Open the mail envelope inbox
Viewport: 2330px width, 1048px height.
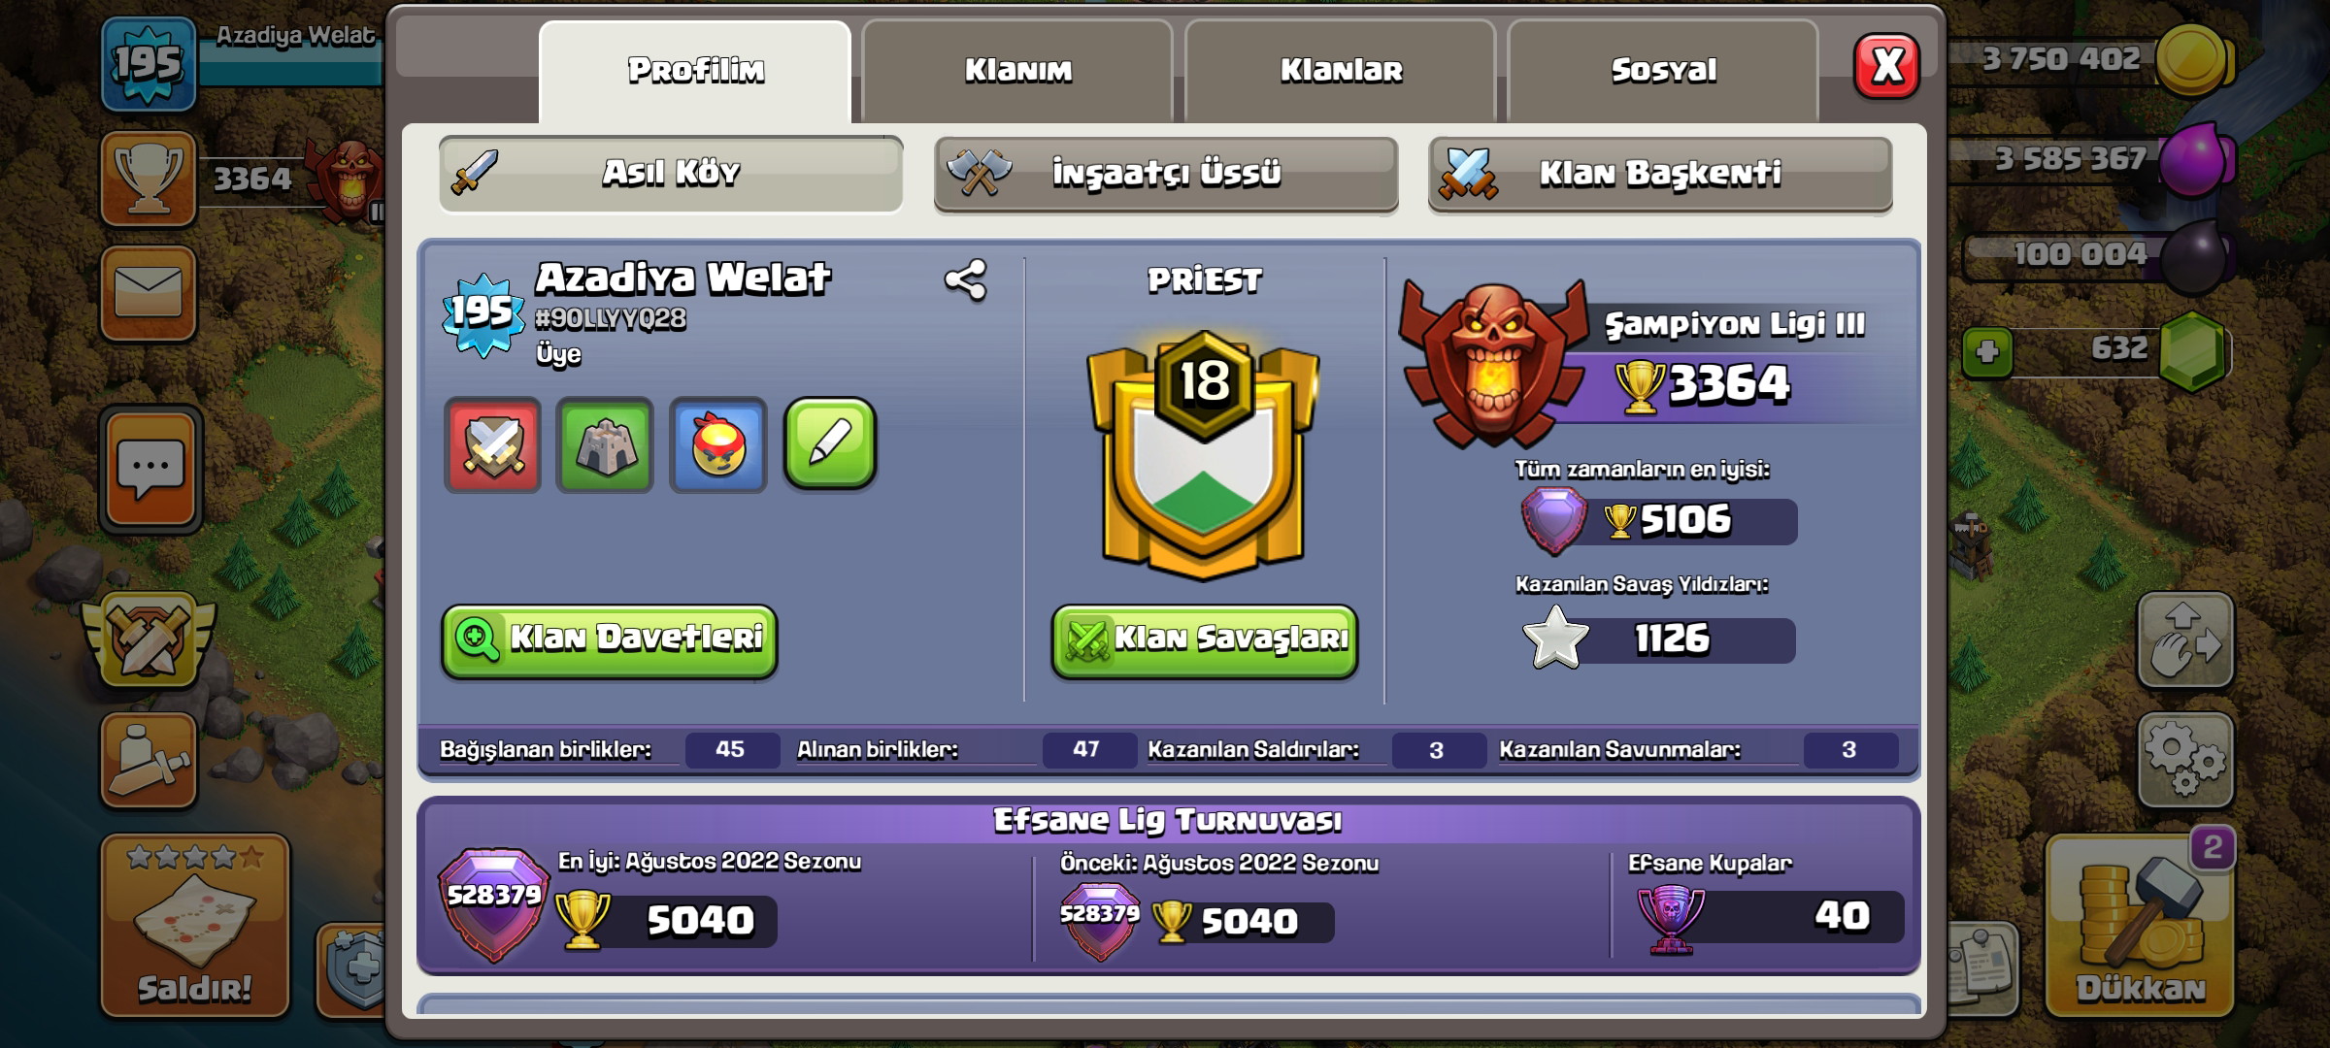click(149, 292)
